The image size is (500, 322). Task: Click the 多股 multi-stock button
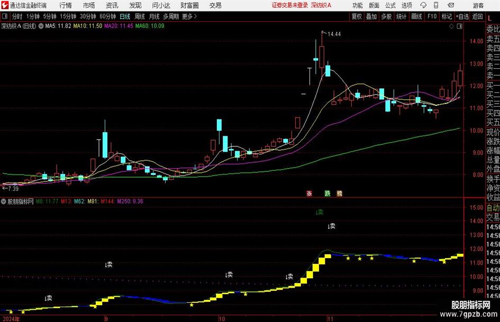pos(386,16)
